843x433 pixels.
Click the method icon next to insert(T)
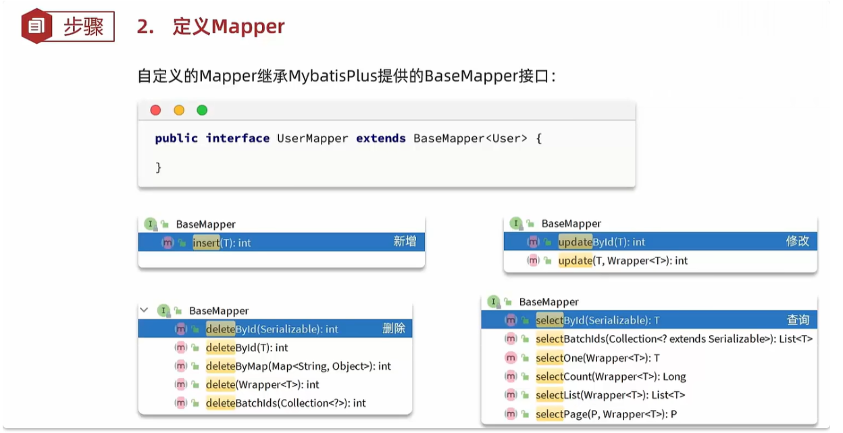click(168, 243)
